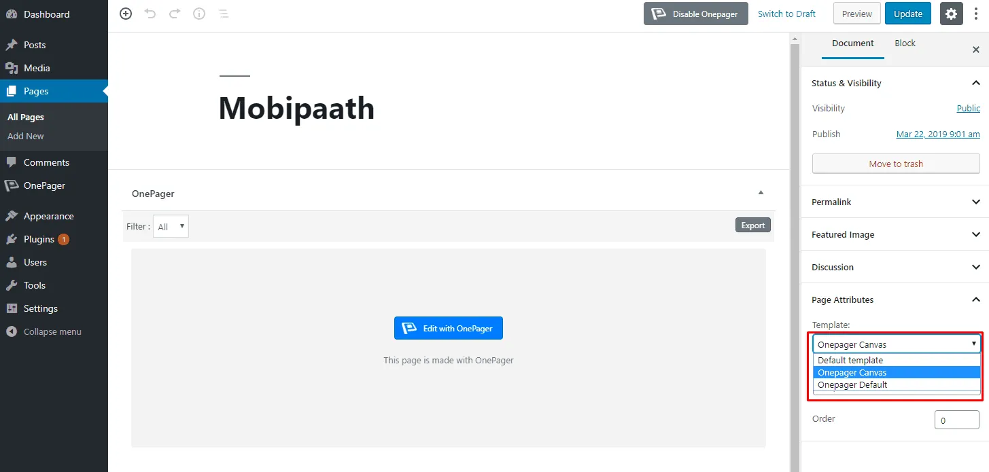
Task: Click the Tools wrench icon
Action: click(12, 285)
